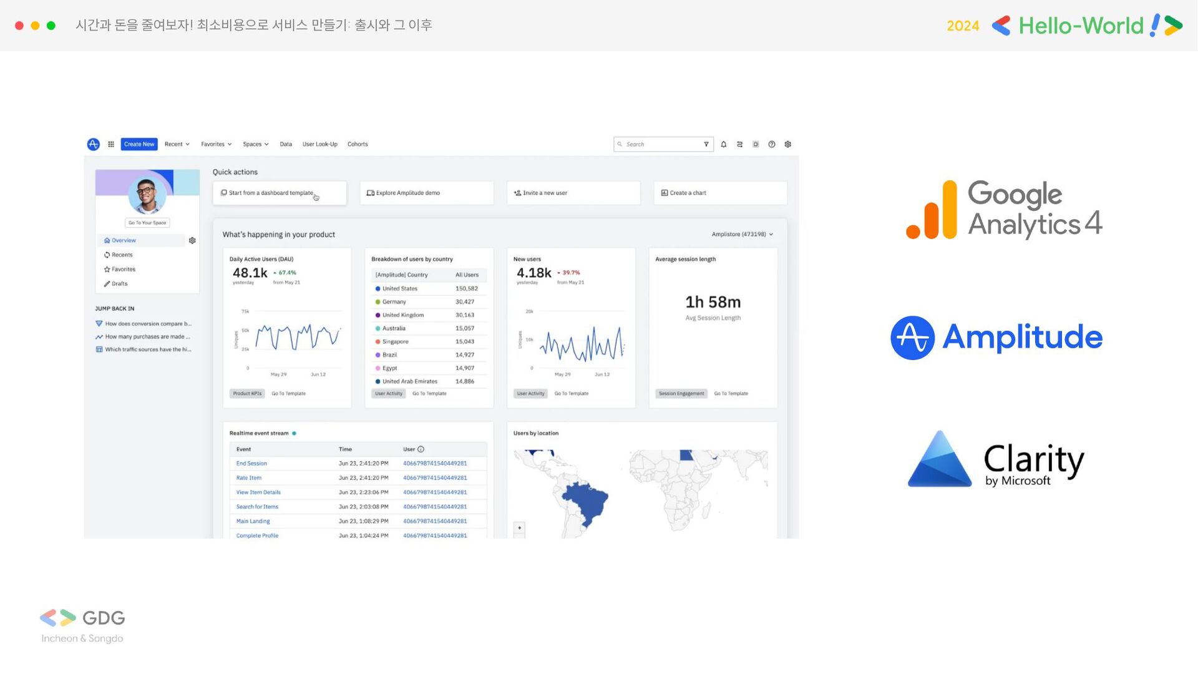The width and height of the screenshot is (1198, 674).
Task: Click Go To Template under Daily Active Users
Action: coord(288,394)
